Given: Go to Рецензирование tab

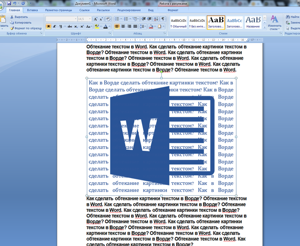Looking at the screenshot, I should click(x=129, y=10).
